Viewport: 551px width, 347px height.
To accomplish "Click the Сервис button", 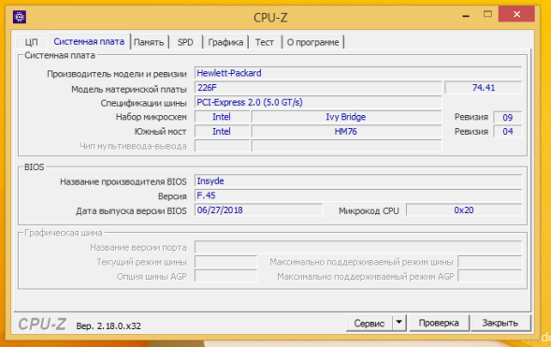I will [369, 323].
